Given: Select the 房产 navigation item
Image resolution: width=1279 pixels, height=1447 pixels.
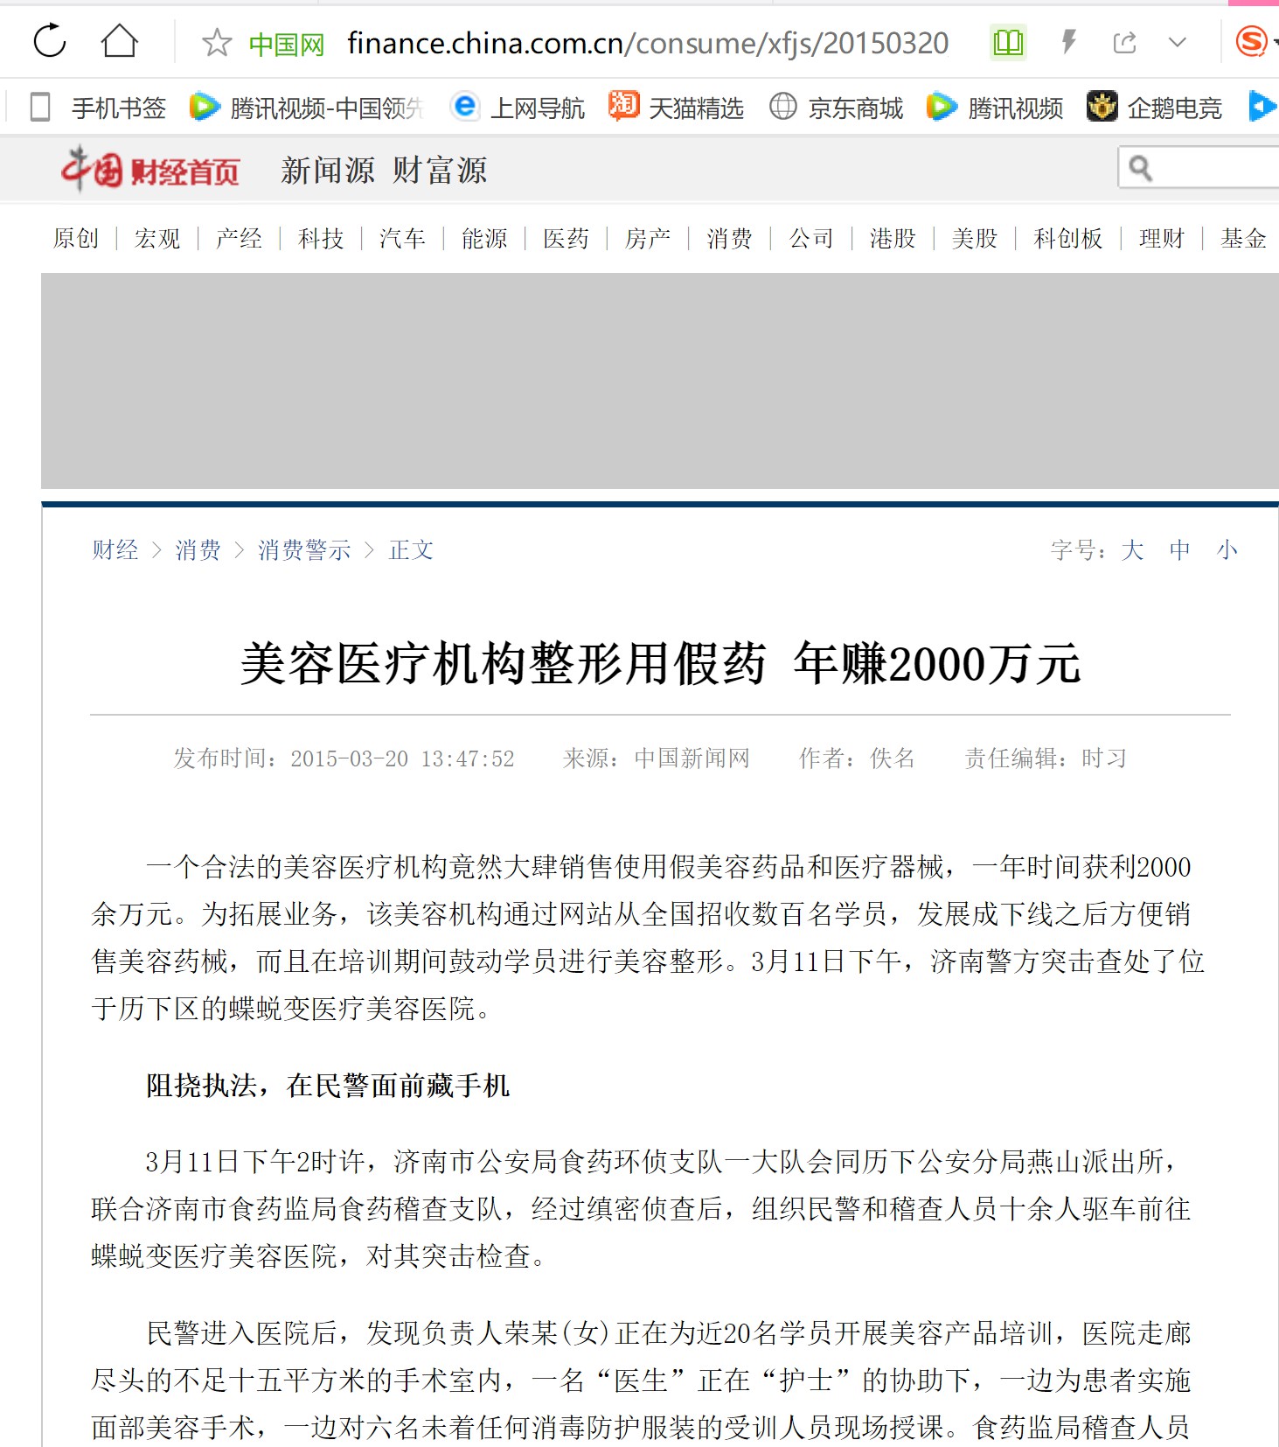Looking at the screenshot, I should 648,238.
